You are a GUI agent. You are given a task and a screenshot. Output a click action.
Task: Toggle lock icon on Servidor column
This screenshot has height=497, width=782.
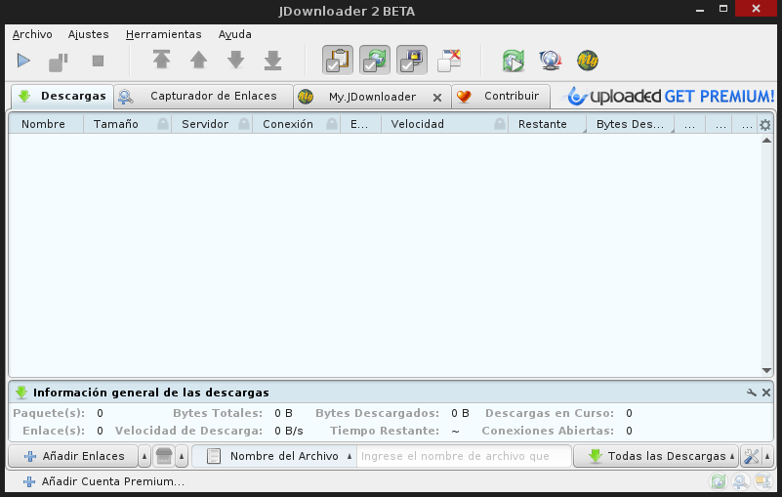(x=244, y=124)
